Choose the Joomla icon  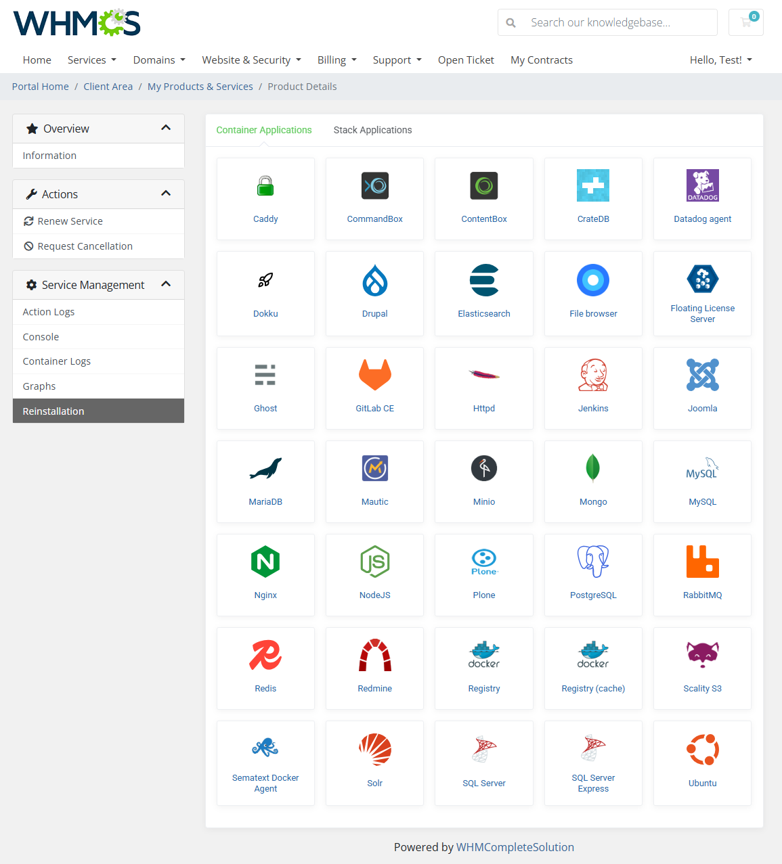(x=703, y=375)
